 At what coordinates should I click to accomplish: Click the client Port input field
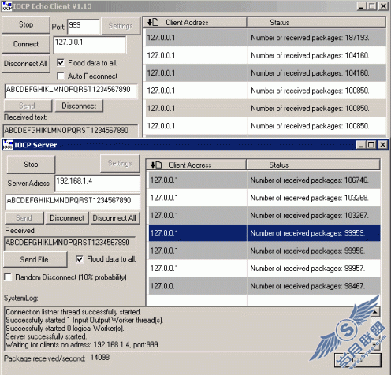tap(84, 26)
